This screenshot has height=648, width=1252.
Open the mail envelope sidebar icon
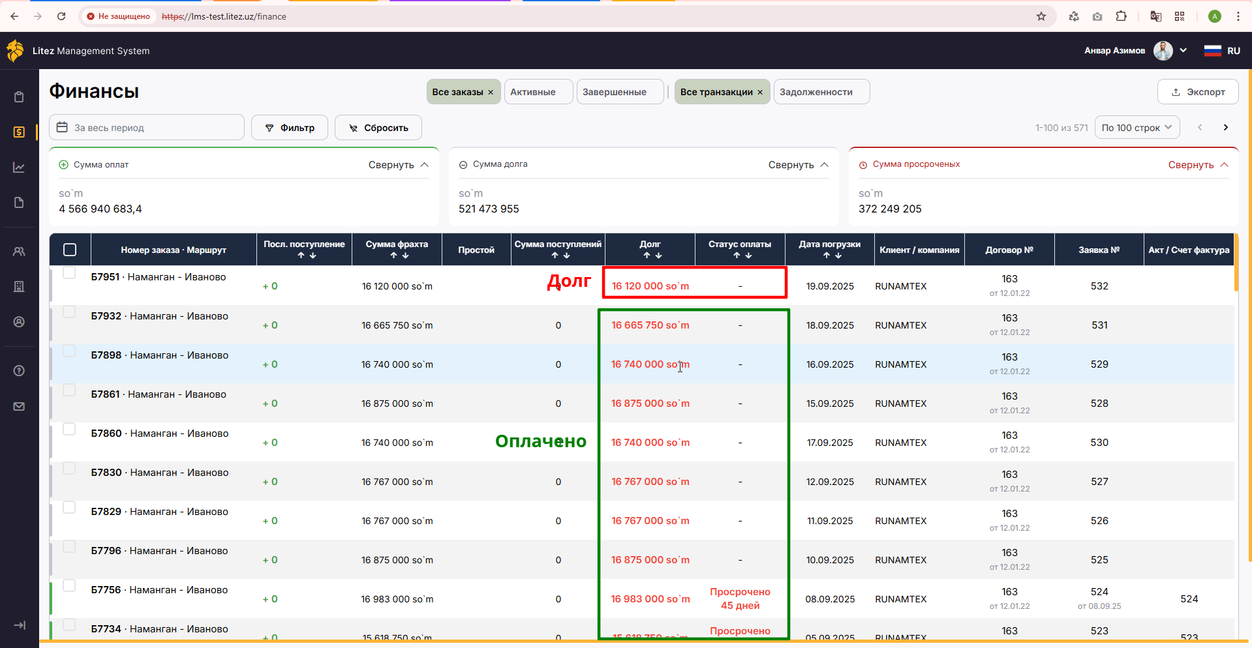[x=19, y=406]
